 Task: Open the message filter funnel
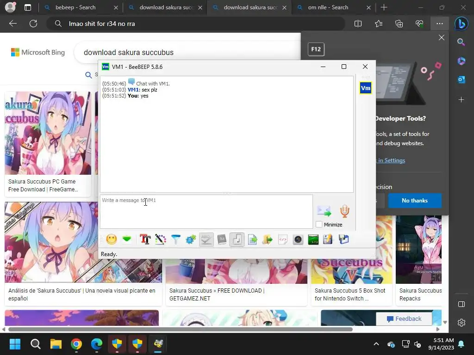[x=175, y=239]
